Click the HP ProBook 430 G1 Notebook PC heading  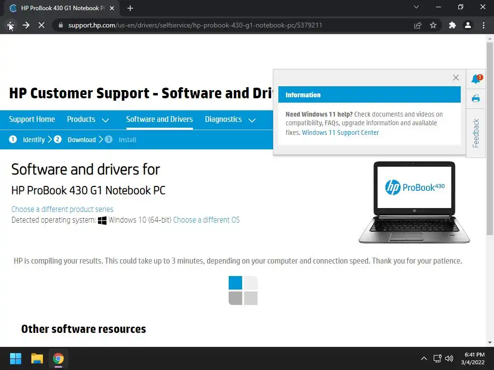[88, 190]
